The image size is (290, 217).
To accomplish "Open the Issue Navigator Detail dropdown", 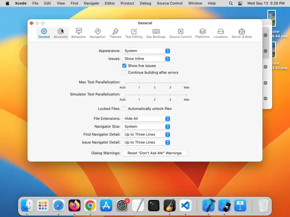I will (146, 142).
